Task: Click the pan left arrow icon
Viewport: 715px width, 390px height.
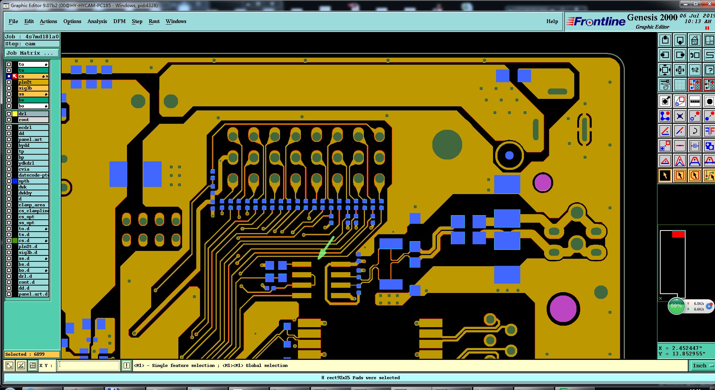Action: click(x=665, y=55)
